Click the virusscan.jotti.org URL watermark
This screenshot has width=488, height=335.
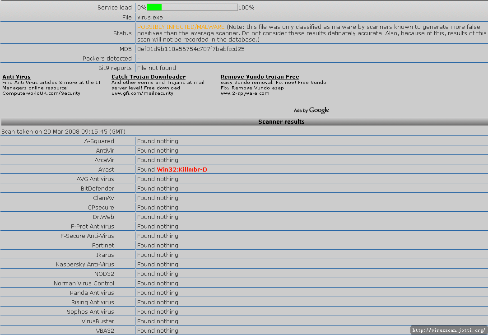(x=449, y=330)
